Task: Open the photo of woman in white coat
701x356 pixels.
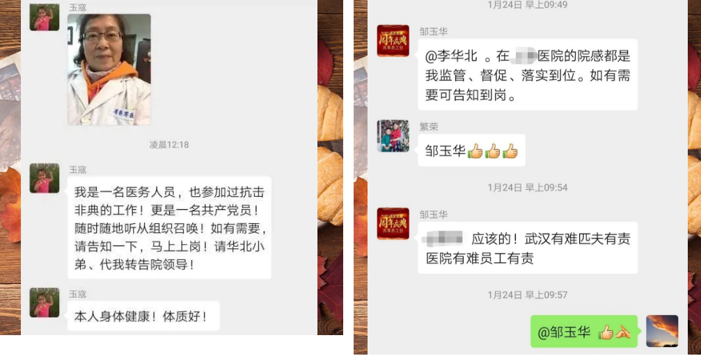Action: pyautogui.click(x=109, y=70)
